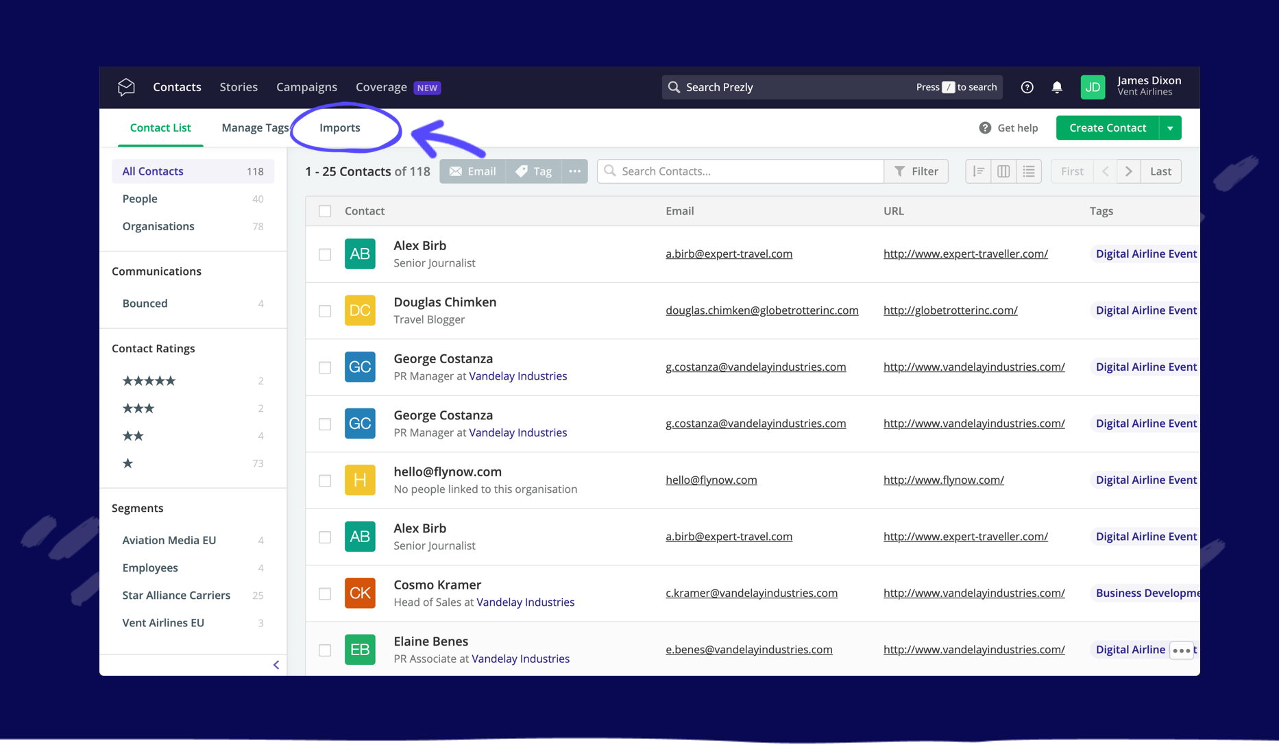
Task: Open the Campaigns menu
Action: [x=306, y=87]
